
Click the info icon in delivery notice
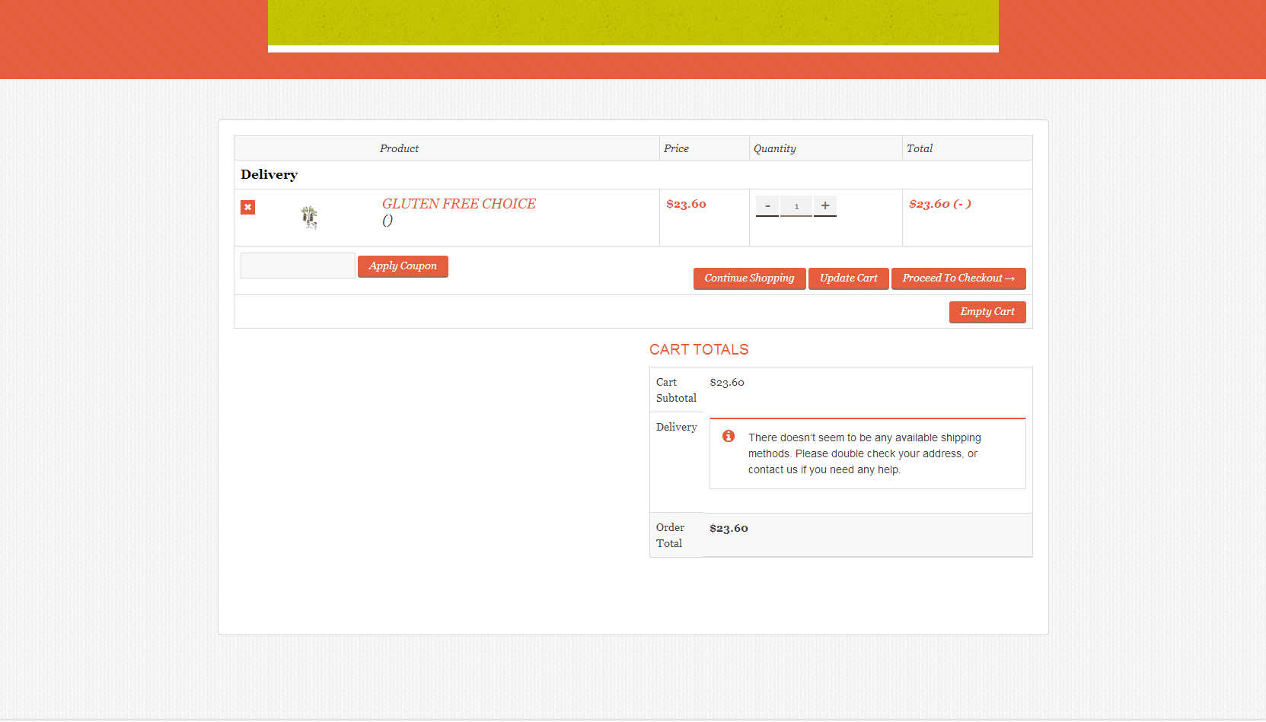pos(729,436)
